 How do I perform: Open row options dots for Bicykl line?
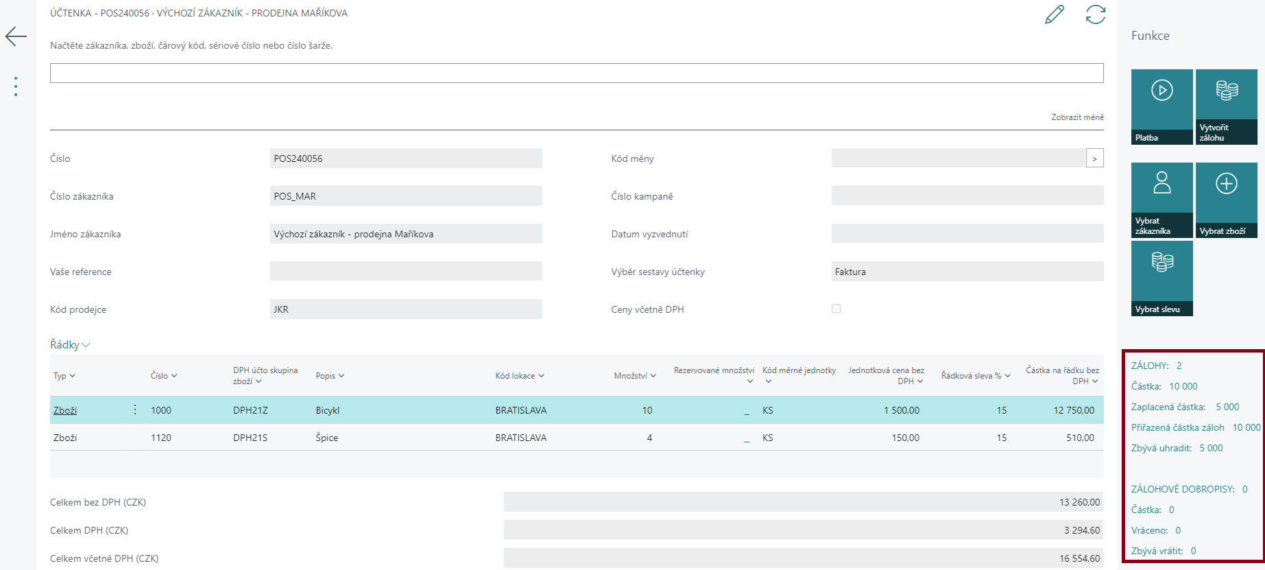135,409
